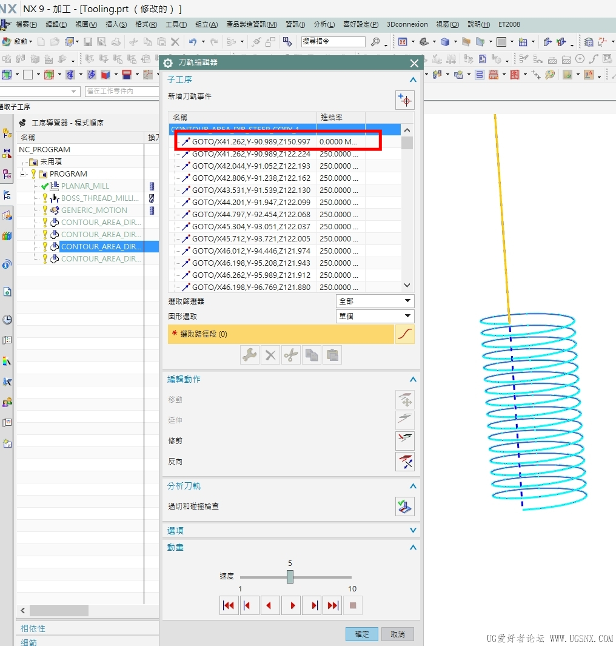Run the gouge and collision check icon
The width and height of the screenshot is (616, 646).
404,506
